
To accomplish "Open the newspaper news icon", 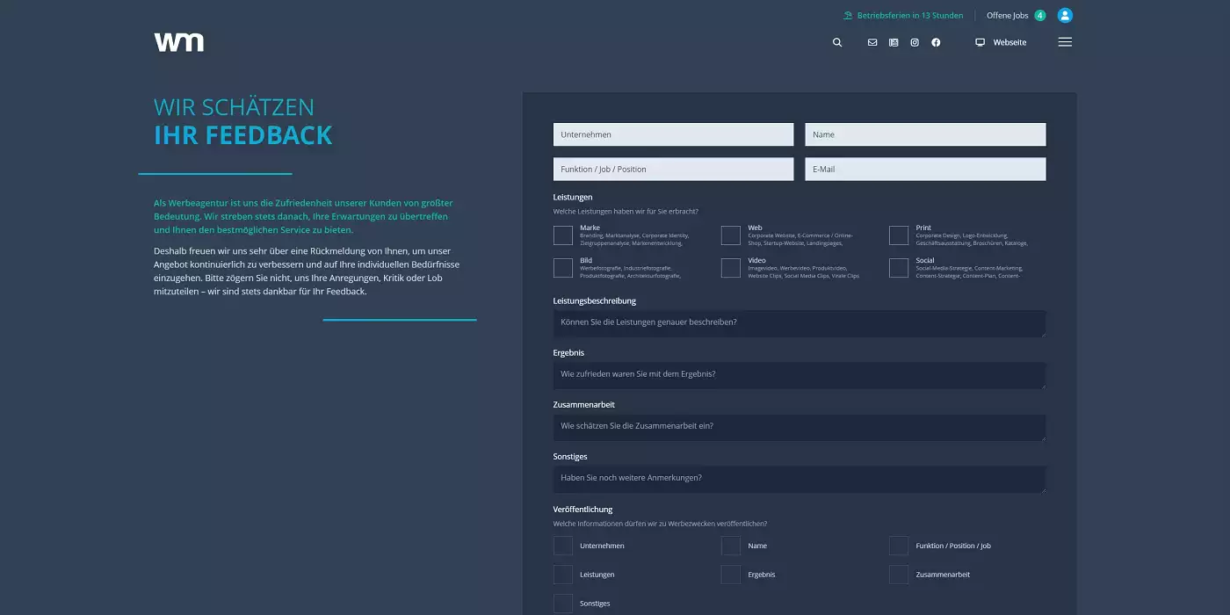I will (894, 42).
